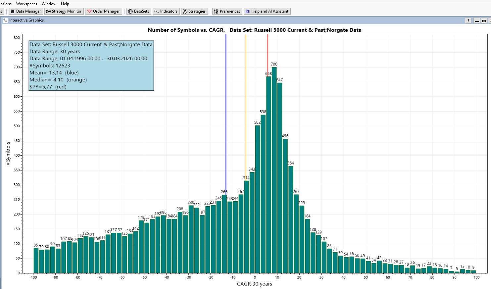Viewport: 491px width, 289px height.
Task: Open the Window menu
Action: (49, 4)
